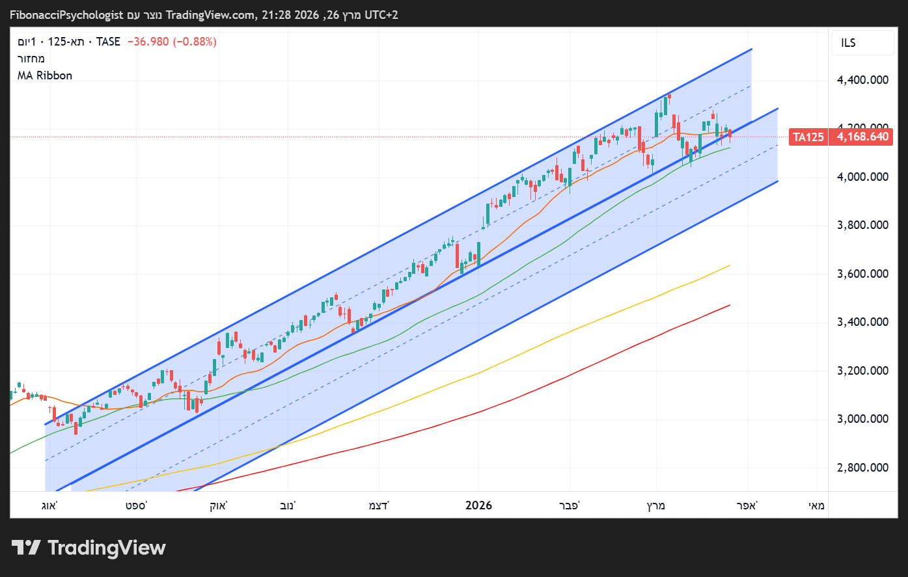Click the −36.980 (−0.88%) change value
This screenshot has width=908, height=577.
[172, 42]
